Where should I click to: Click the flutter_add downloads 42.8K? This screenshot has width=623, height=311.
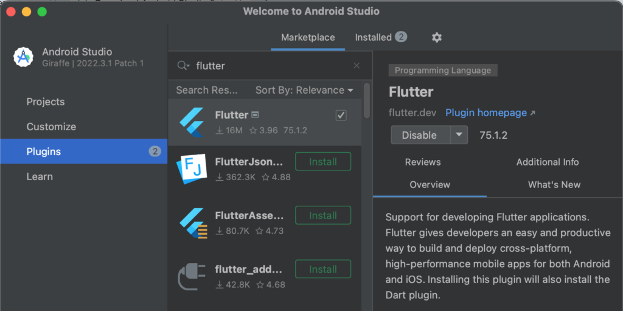click(x=232, y=285)
